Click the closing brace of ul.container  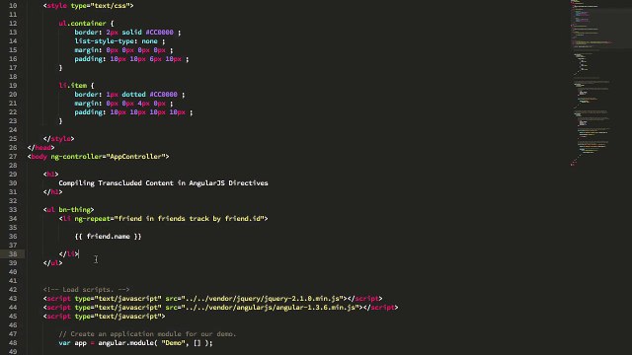(x=60, y=68)
